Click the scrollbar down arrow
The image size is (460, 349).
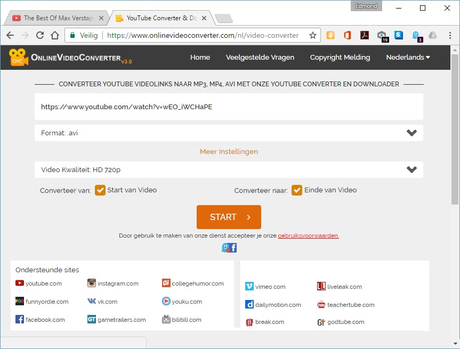tap(455, 344)
